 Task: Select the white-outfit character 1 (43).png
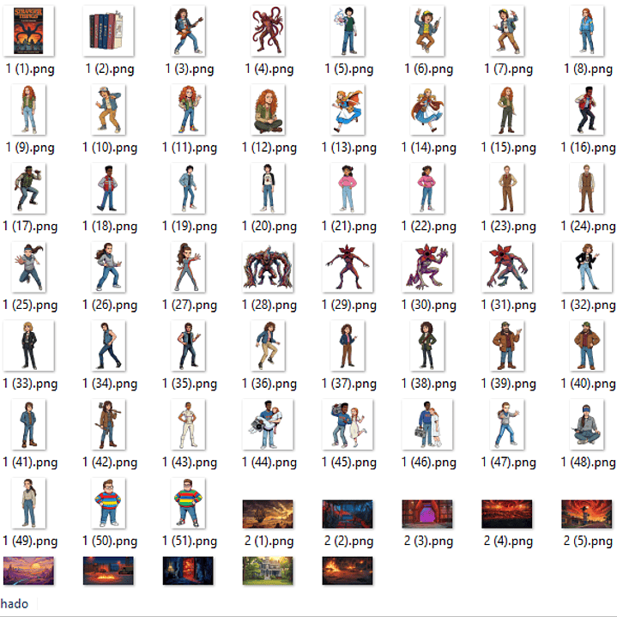pos(188,424)
